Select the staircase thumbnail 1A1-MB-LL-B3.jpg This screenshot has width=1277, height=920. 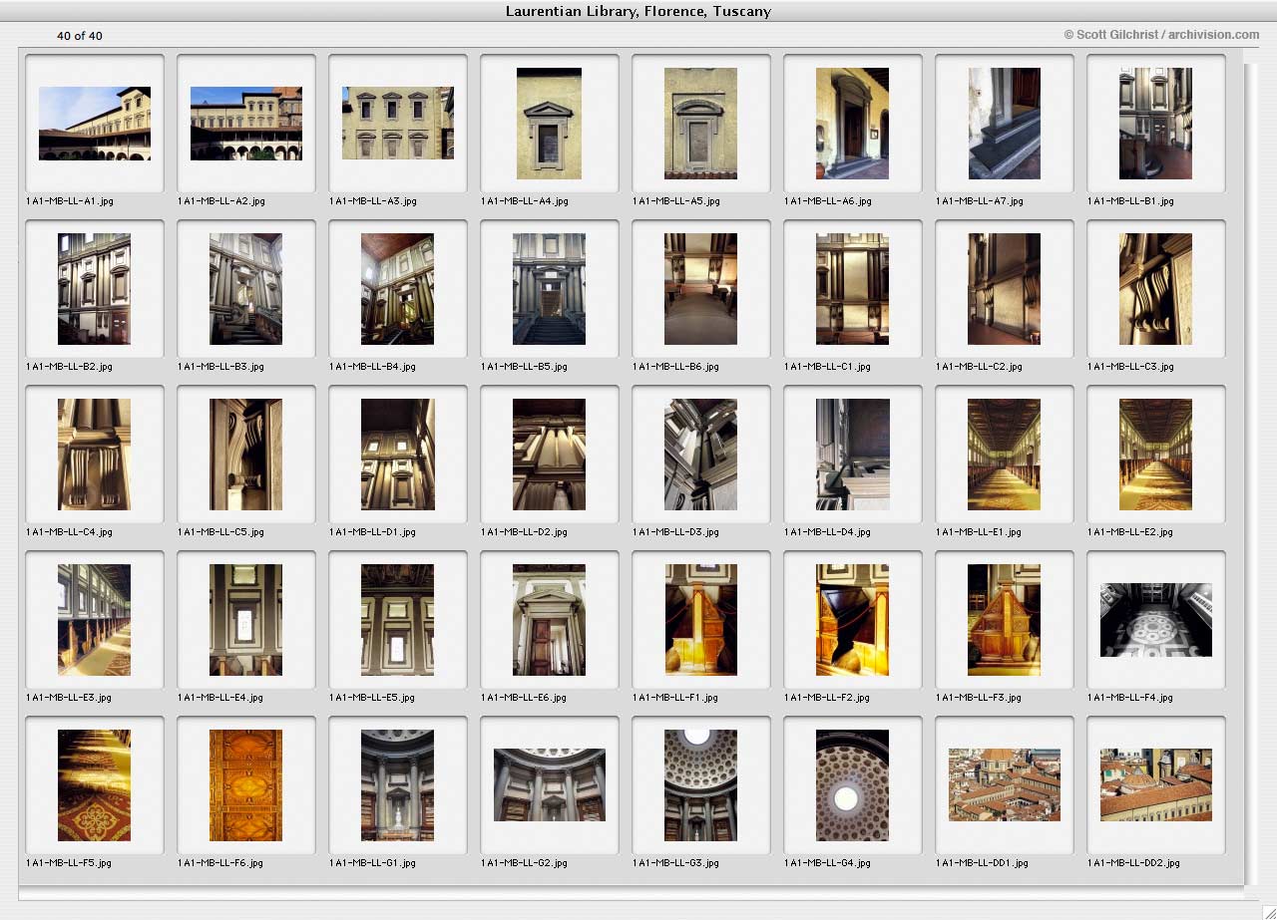[246, 289]
